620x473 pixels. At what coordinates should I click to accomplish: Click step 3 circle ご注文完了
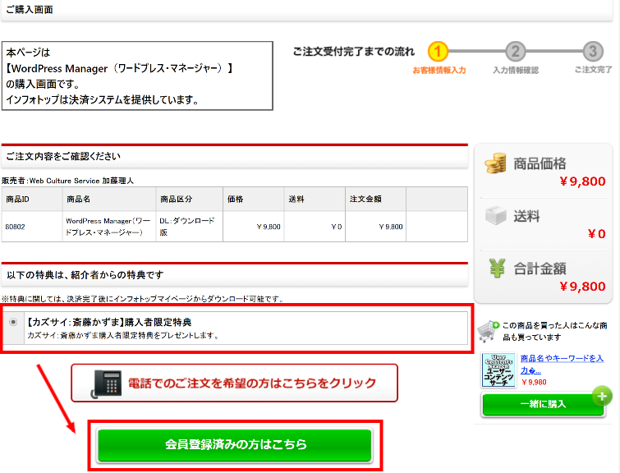(x=593, y=52)
